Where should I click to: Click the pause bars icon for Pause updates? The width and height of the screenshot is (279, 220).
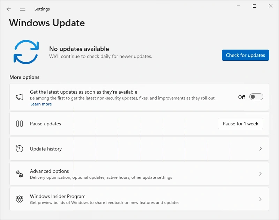(20, 123)
